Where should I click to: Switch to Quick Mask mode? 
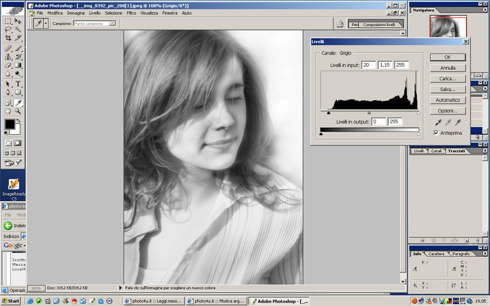[x=18, y=143]
